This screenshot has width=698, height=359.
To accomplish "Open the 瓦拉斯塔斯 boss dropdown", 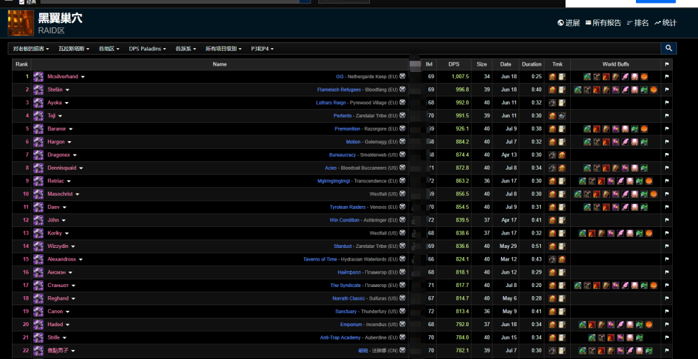I will pyautogui.click(x=74, y=49).
